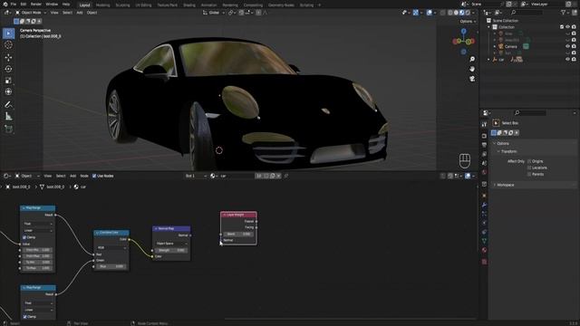Enable Affect Only Origins checkbox
This screenshot has height=326, width=580.
(529, 161)
